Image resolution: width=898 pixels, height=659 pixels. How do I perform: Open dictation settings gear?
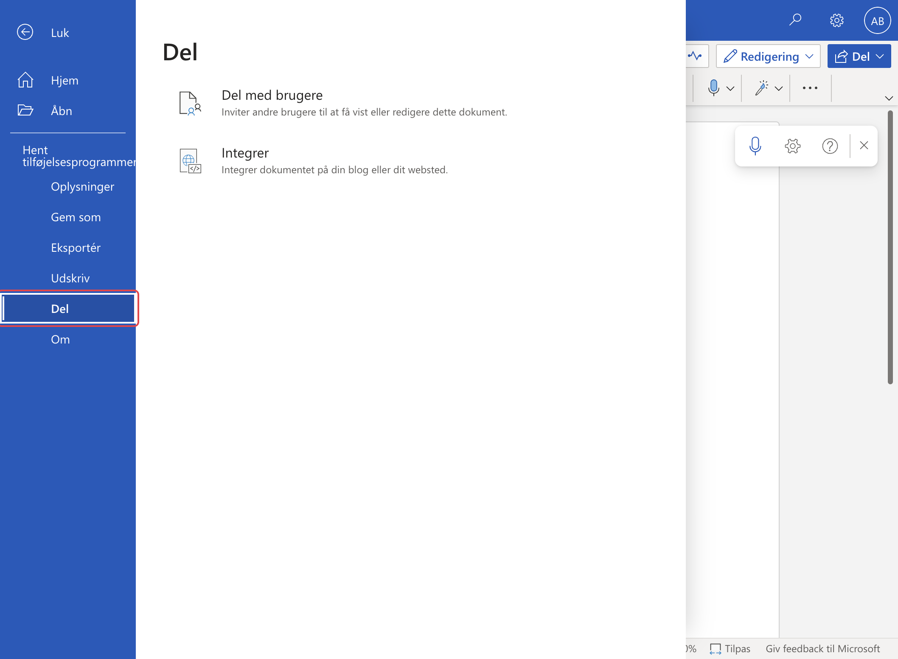[792, 146]
